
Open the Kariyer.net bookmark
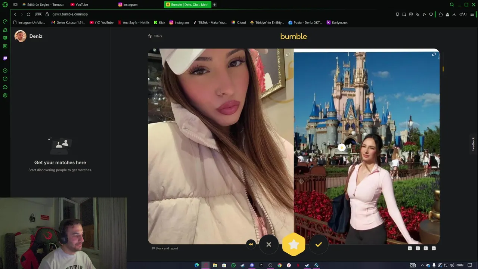337,22
